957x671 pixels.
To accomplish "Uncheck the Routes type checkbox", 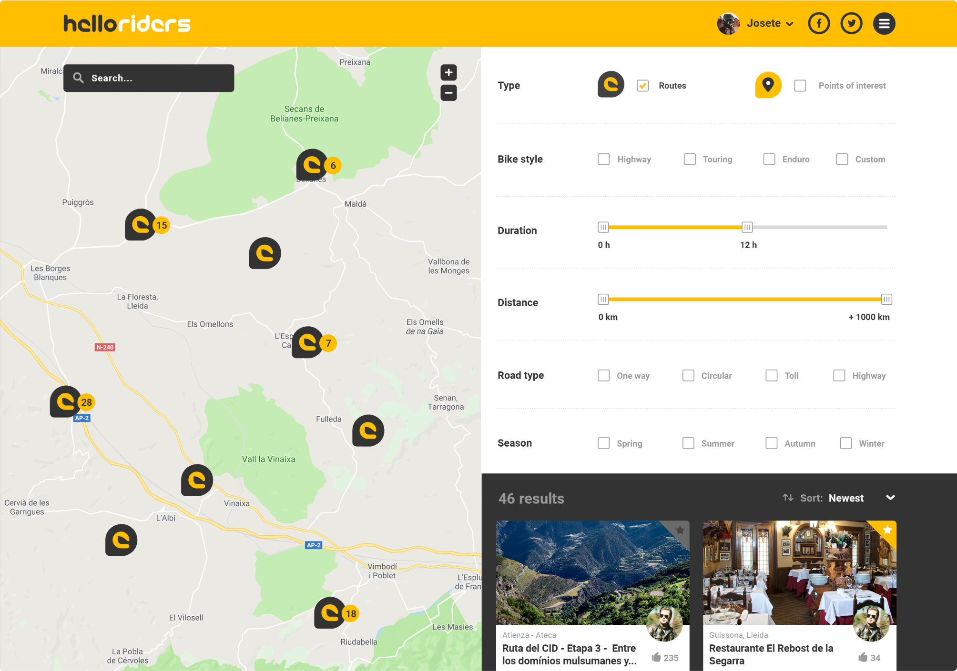I will [642, 86].
